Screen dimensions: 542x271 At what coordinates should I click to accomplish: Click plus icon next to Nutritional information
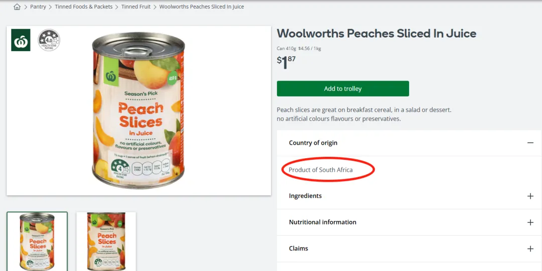(530, 222)
